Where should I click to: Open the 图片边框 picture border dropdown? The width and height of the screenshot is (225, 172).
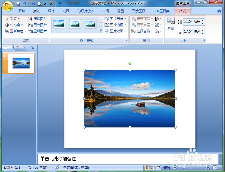point(115,25)
